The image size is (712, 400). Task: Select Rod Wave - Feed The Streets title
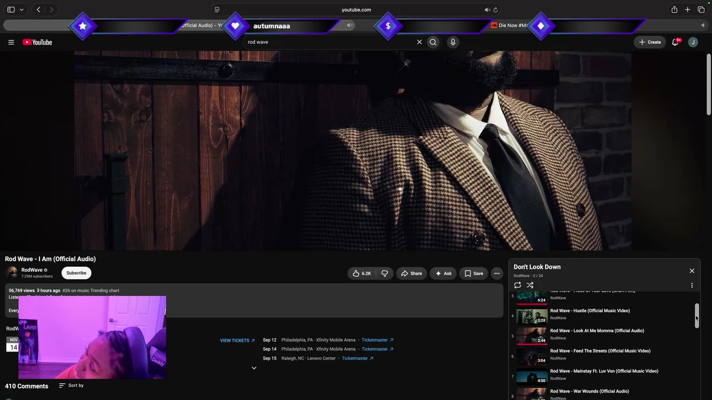pyautogui.click(x=600, y=351)
